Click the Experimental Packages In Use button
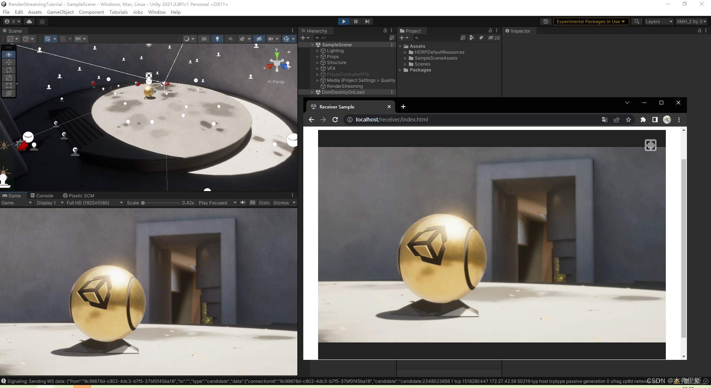Viewport: 711px width, 388px height. [591, 21]
